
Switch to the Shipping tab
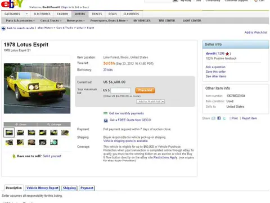click(x=69, y=188)
